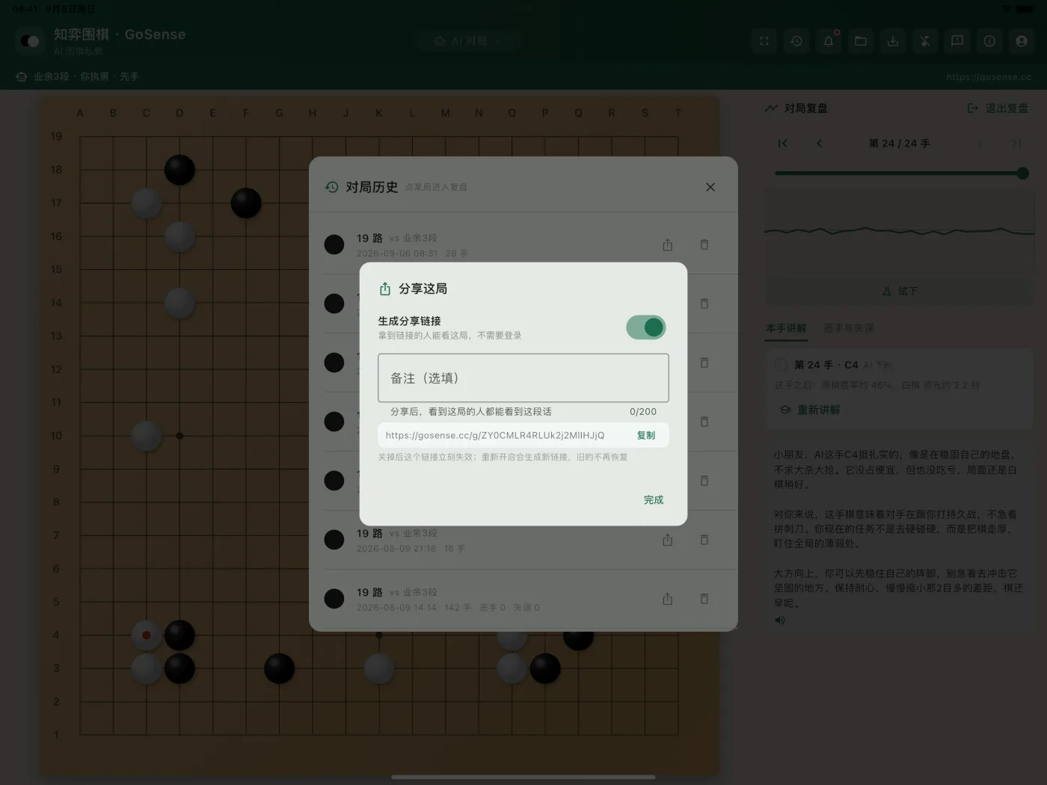Viewport: 1047px width, 785px height.
Task: Open the account profile icon
Action: tap(1022, 41)
